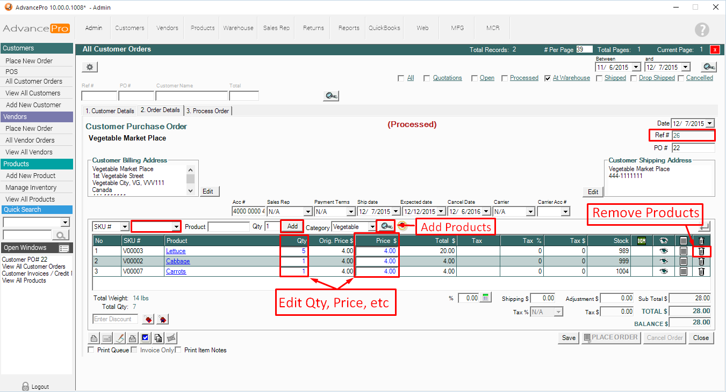Open the SKU # search type dropdown
726x392 pixels.
125,227
